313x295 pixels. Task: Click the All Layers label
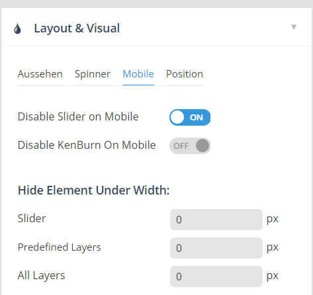click(42, 276)
